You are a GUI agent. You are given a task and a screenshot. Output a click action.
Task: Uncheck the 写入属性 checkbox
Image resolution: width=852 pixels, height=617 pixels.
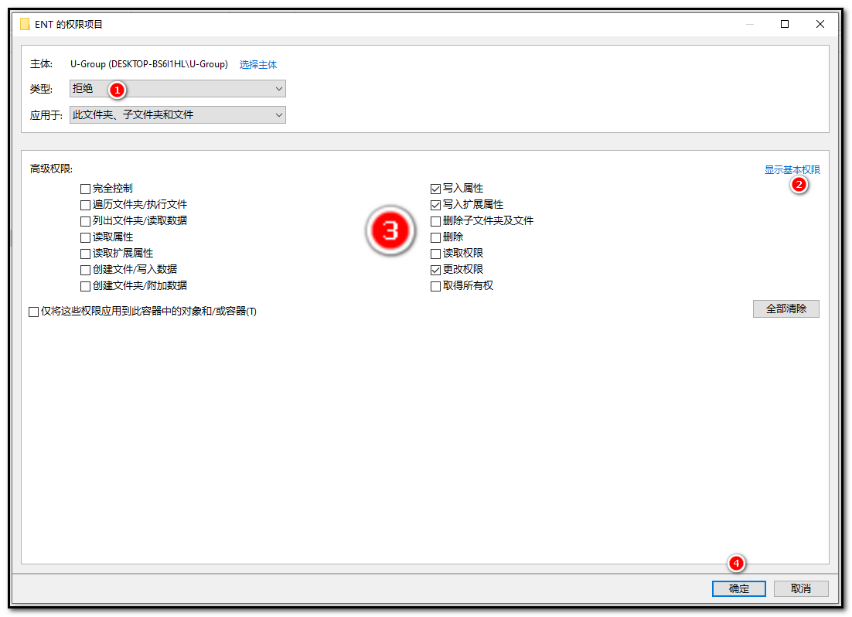coord(436,189)
